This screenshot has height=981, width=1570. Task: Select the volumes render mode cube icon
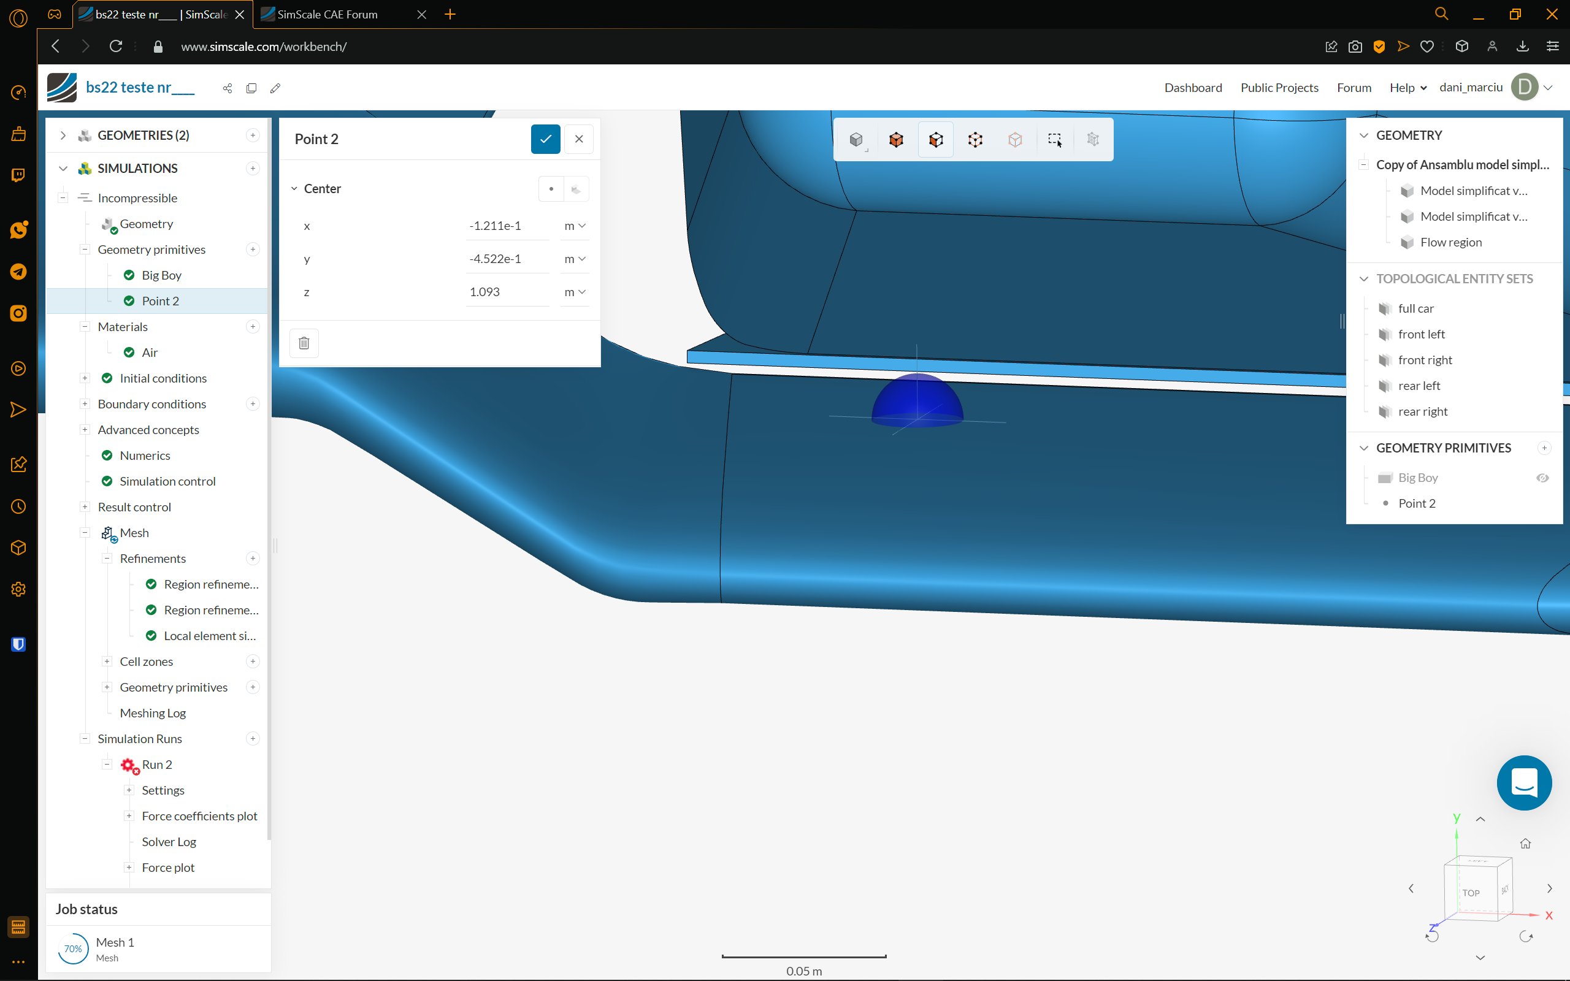[897, 139]
